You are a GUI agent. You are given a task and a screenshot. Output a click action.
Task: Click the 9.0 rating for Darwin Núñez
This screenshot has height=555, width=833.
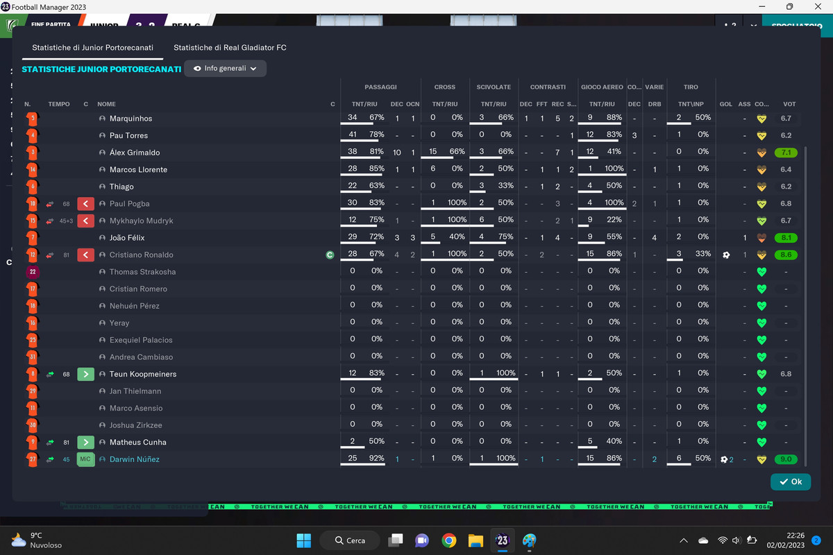[x=786, y=459]
